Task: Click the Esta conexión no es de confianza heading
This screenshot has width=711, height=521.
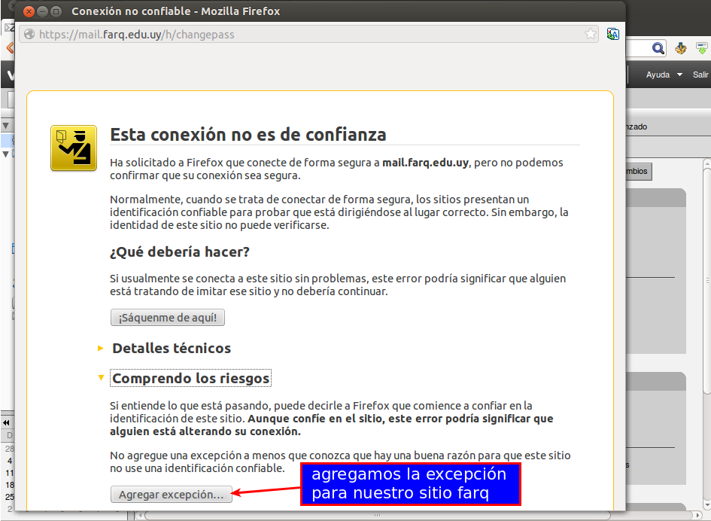Action: [248, 134]
